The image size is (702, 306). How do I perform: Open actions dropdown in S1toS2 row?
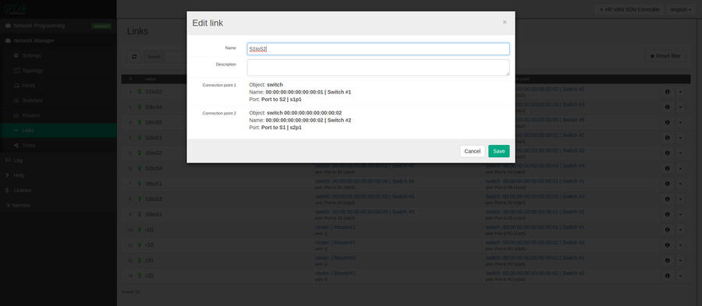coord(680,92)
